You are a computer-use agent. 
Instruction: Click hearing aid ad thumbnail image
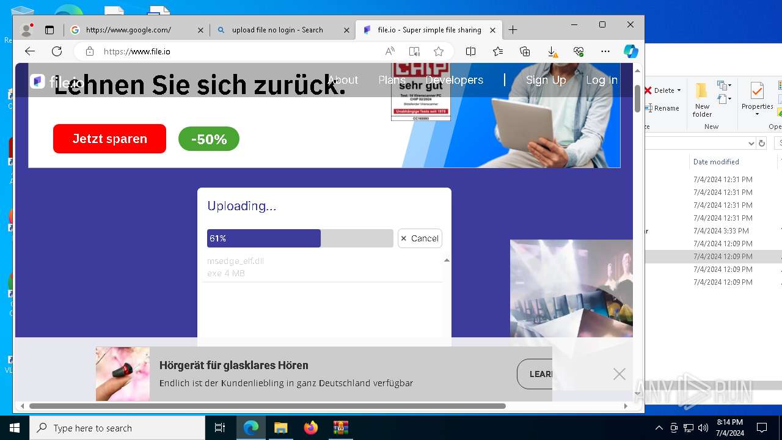click(x=123, y=374)
